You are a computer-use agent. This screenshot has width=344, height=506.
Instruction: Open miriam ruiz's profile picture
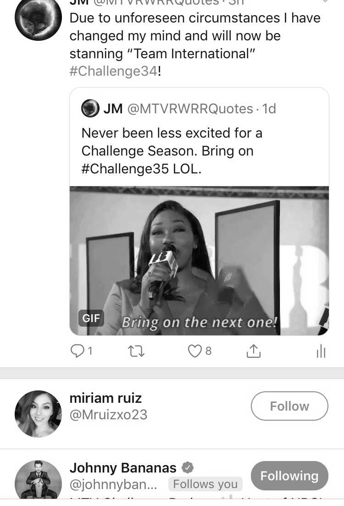pos(38,414)
